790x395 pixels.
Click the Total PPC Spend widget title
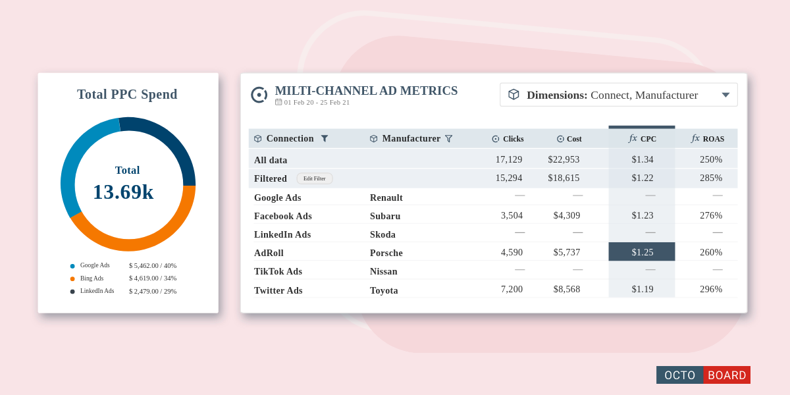coord(127,94)
